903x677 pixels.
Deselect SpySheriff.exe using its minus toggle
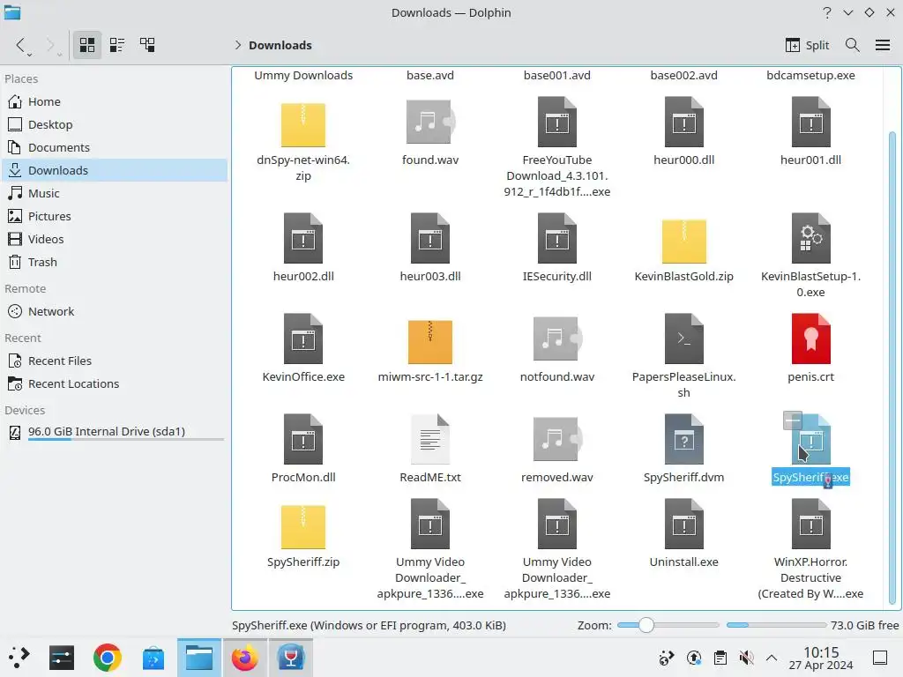coord(793,420)
